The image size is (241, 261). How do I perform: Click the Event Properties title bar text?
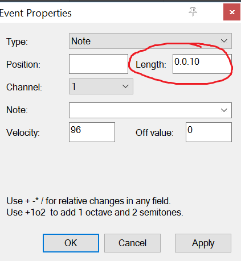click(36, 13)
